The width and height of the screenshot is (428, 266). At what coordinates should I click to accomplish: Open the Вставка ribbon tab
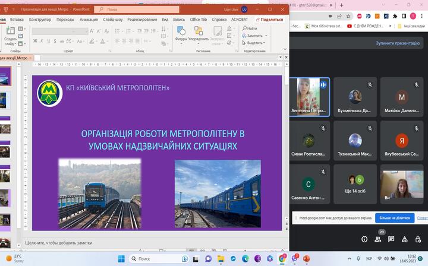coord(17,20)
